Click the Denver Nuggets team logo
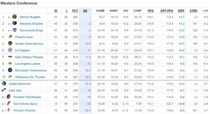 point(15,17)
